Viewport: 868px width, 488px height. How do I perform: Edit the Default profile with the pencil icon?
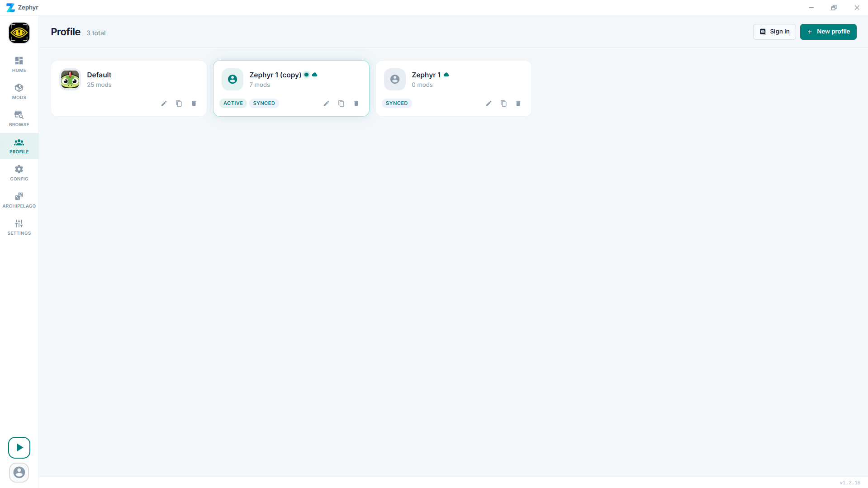click(164, 103)
